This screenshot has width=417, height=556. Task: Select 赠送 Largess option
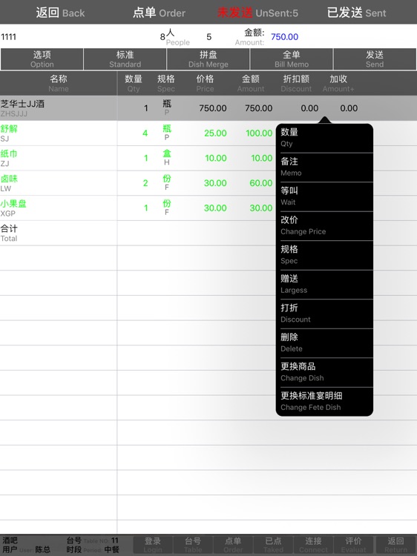(324, 285)
